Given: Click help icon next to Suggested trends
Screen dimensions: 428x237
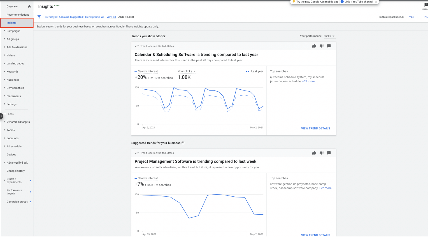Looking at the screenshot, I should point(183,143).
